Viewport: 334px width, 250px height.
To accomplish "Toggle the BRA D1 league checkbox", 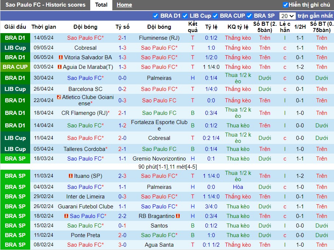I will click(155, 16).
